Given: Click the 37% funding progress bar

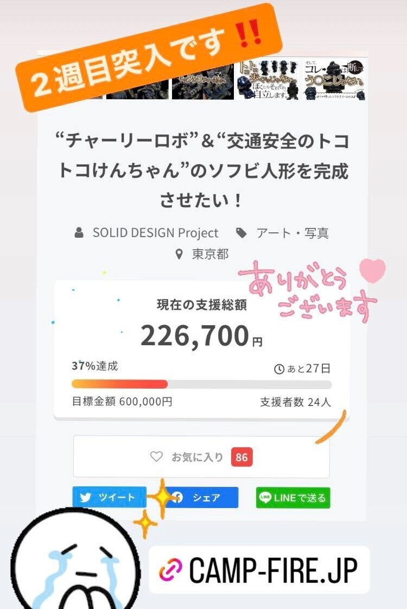Looking at the screenshot, I should tap(201, 384).
